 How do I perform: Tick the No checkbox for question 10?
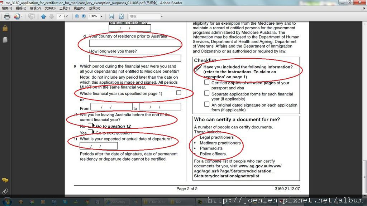tap(90, 126)
